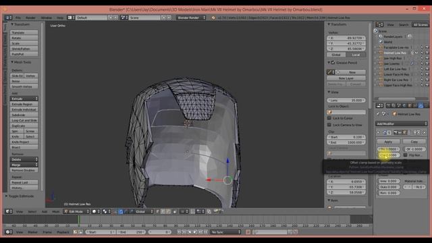The image size is (432, 243).
Task: Toggle render visibility of Jaw High Res
Action: click(x=427, y=58)
